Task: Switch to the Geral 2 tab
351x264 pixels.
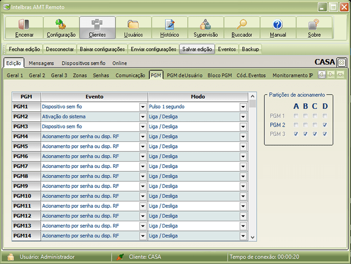Action: [37, 76]
